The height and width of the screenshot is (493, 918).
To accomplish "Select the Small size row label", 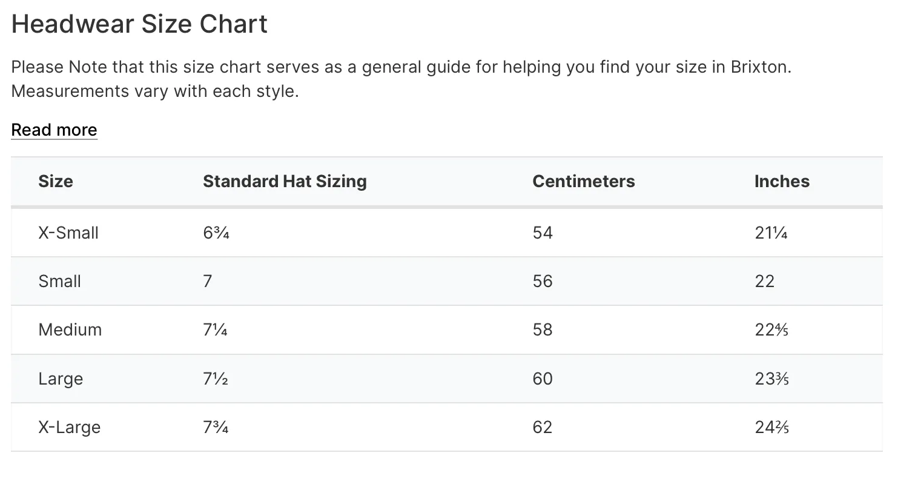I will 59,281.
